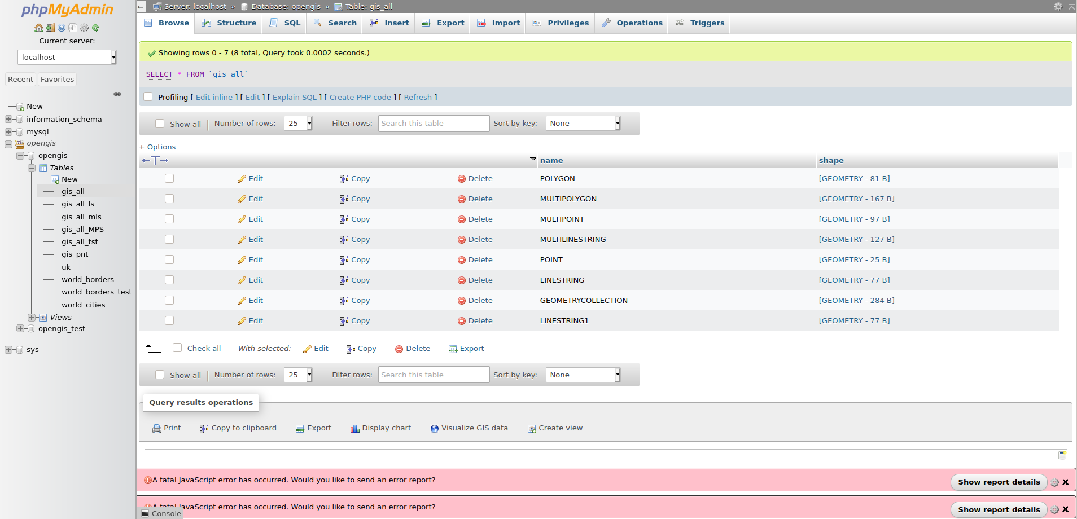
Task: Open navigation panel settings gear icon
Action: (84, 28)
